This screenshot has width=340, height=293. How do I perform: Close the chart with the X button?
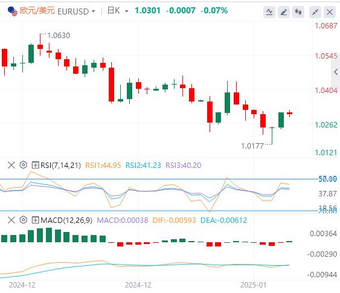point(330,12)
